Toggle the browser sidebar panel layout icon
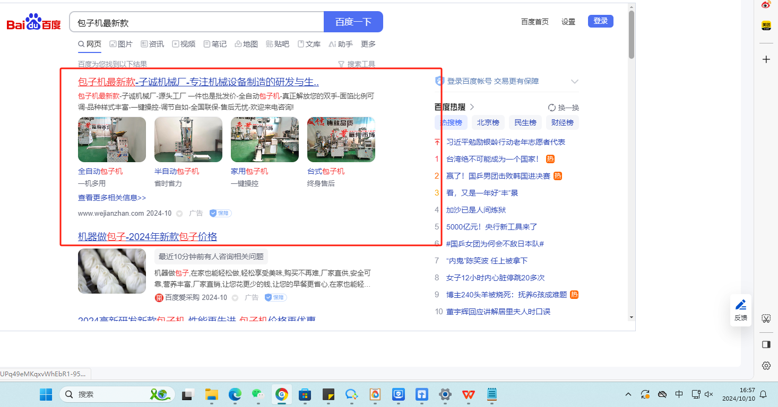The image size is (778, 407). (x=766, y=344)
